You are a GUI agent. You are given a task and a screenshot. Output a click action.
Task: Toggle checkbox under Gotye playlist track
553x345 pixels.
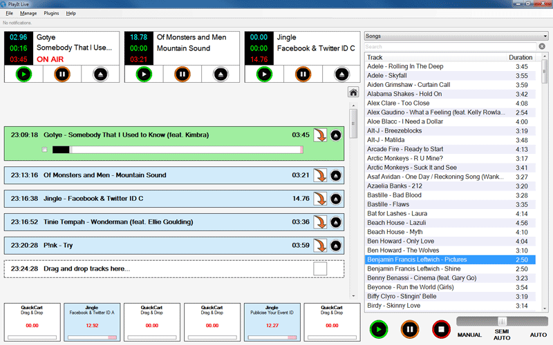tap(45, 150)
